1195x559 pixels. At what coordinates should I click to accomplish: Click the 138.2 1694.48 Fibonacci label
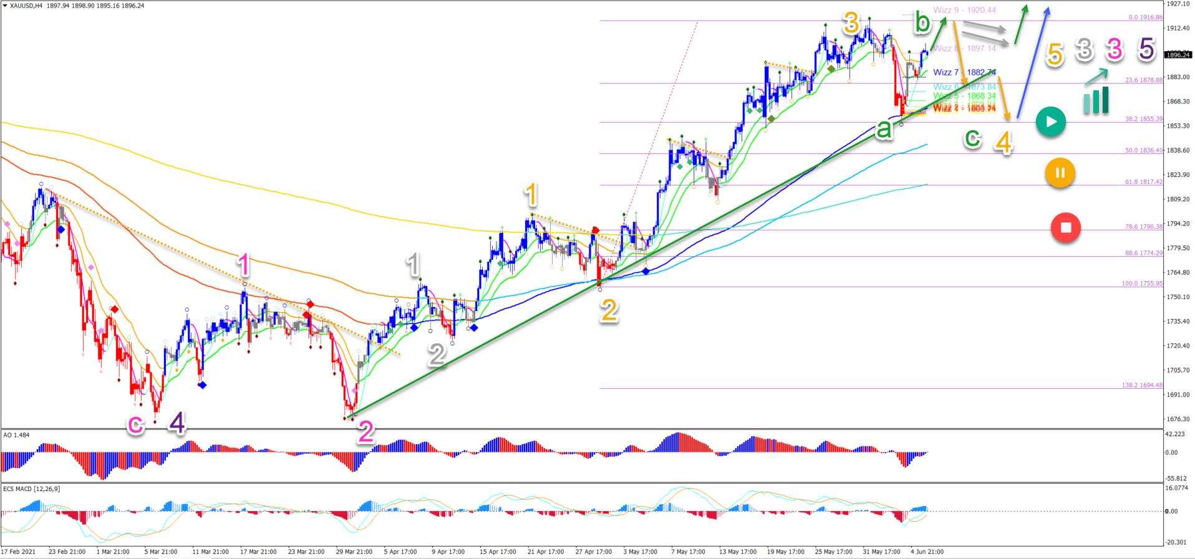pyautogui.click(x=1143, y=385)
